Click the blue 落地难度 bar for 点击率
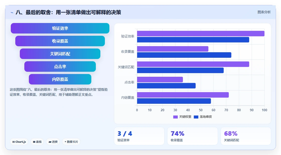Screen dimensions: 281x155 (x=166, y=86)
